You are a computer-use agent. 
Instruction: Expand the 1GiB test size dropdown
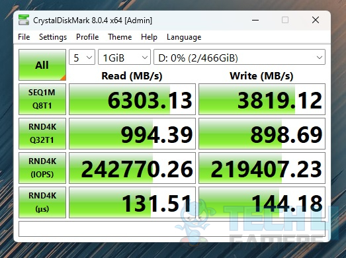(124, 57)
